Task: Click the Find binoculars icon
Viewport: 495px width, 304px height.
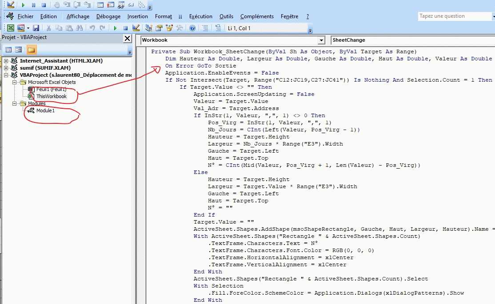Action: pyautogui.click(x=80, y=28)
